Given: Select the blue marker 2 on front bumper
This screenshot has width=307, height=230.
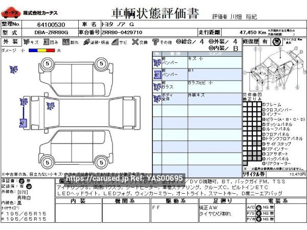Looking at the screenshot, I should [22, 123].
